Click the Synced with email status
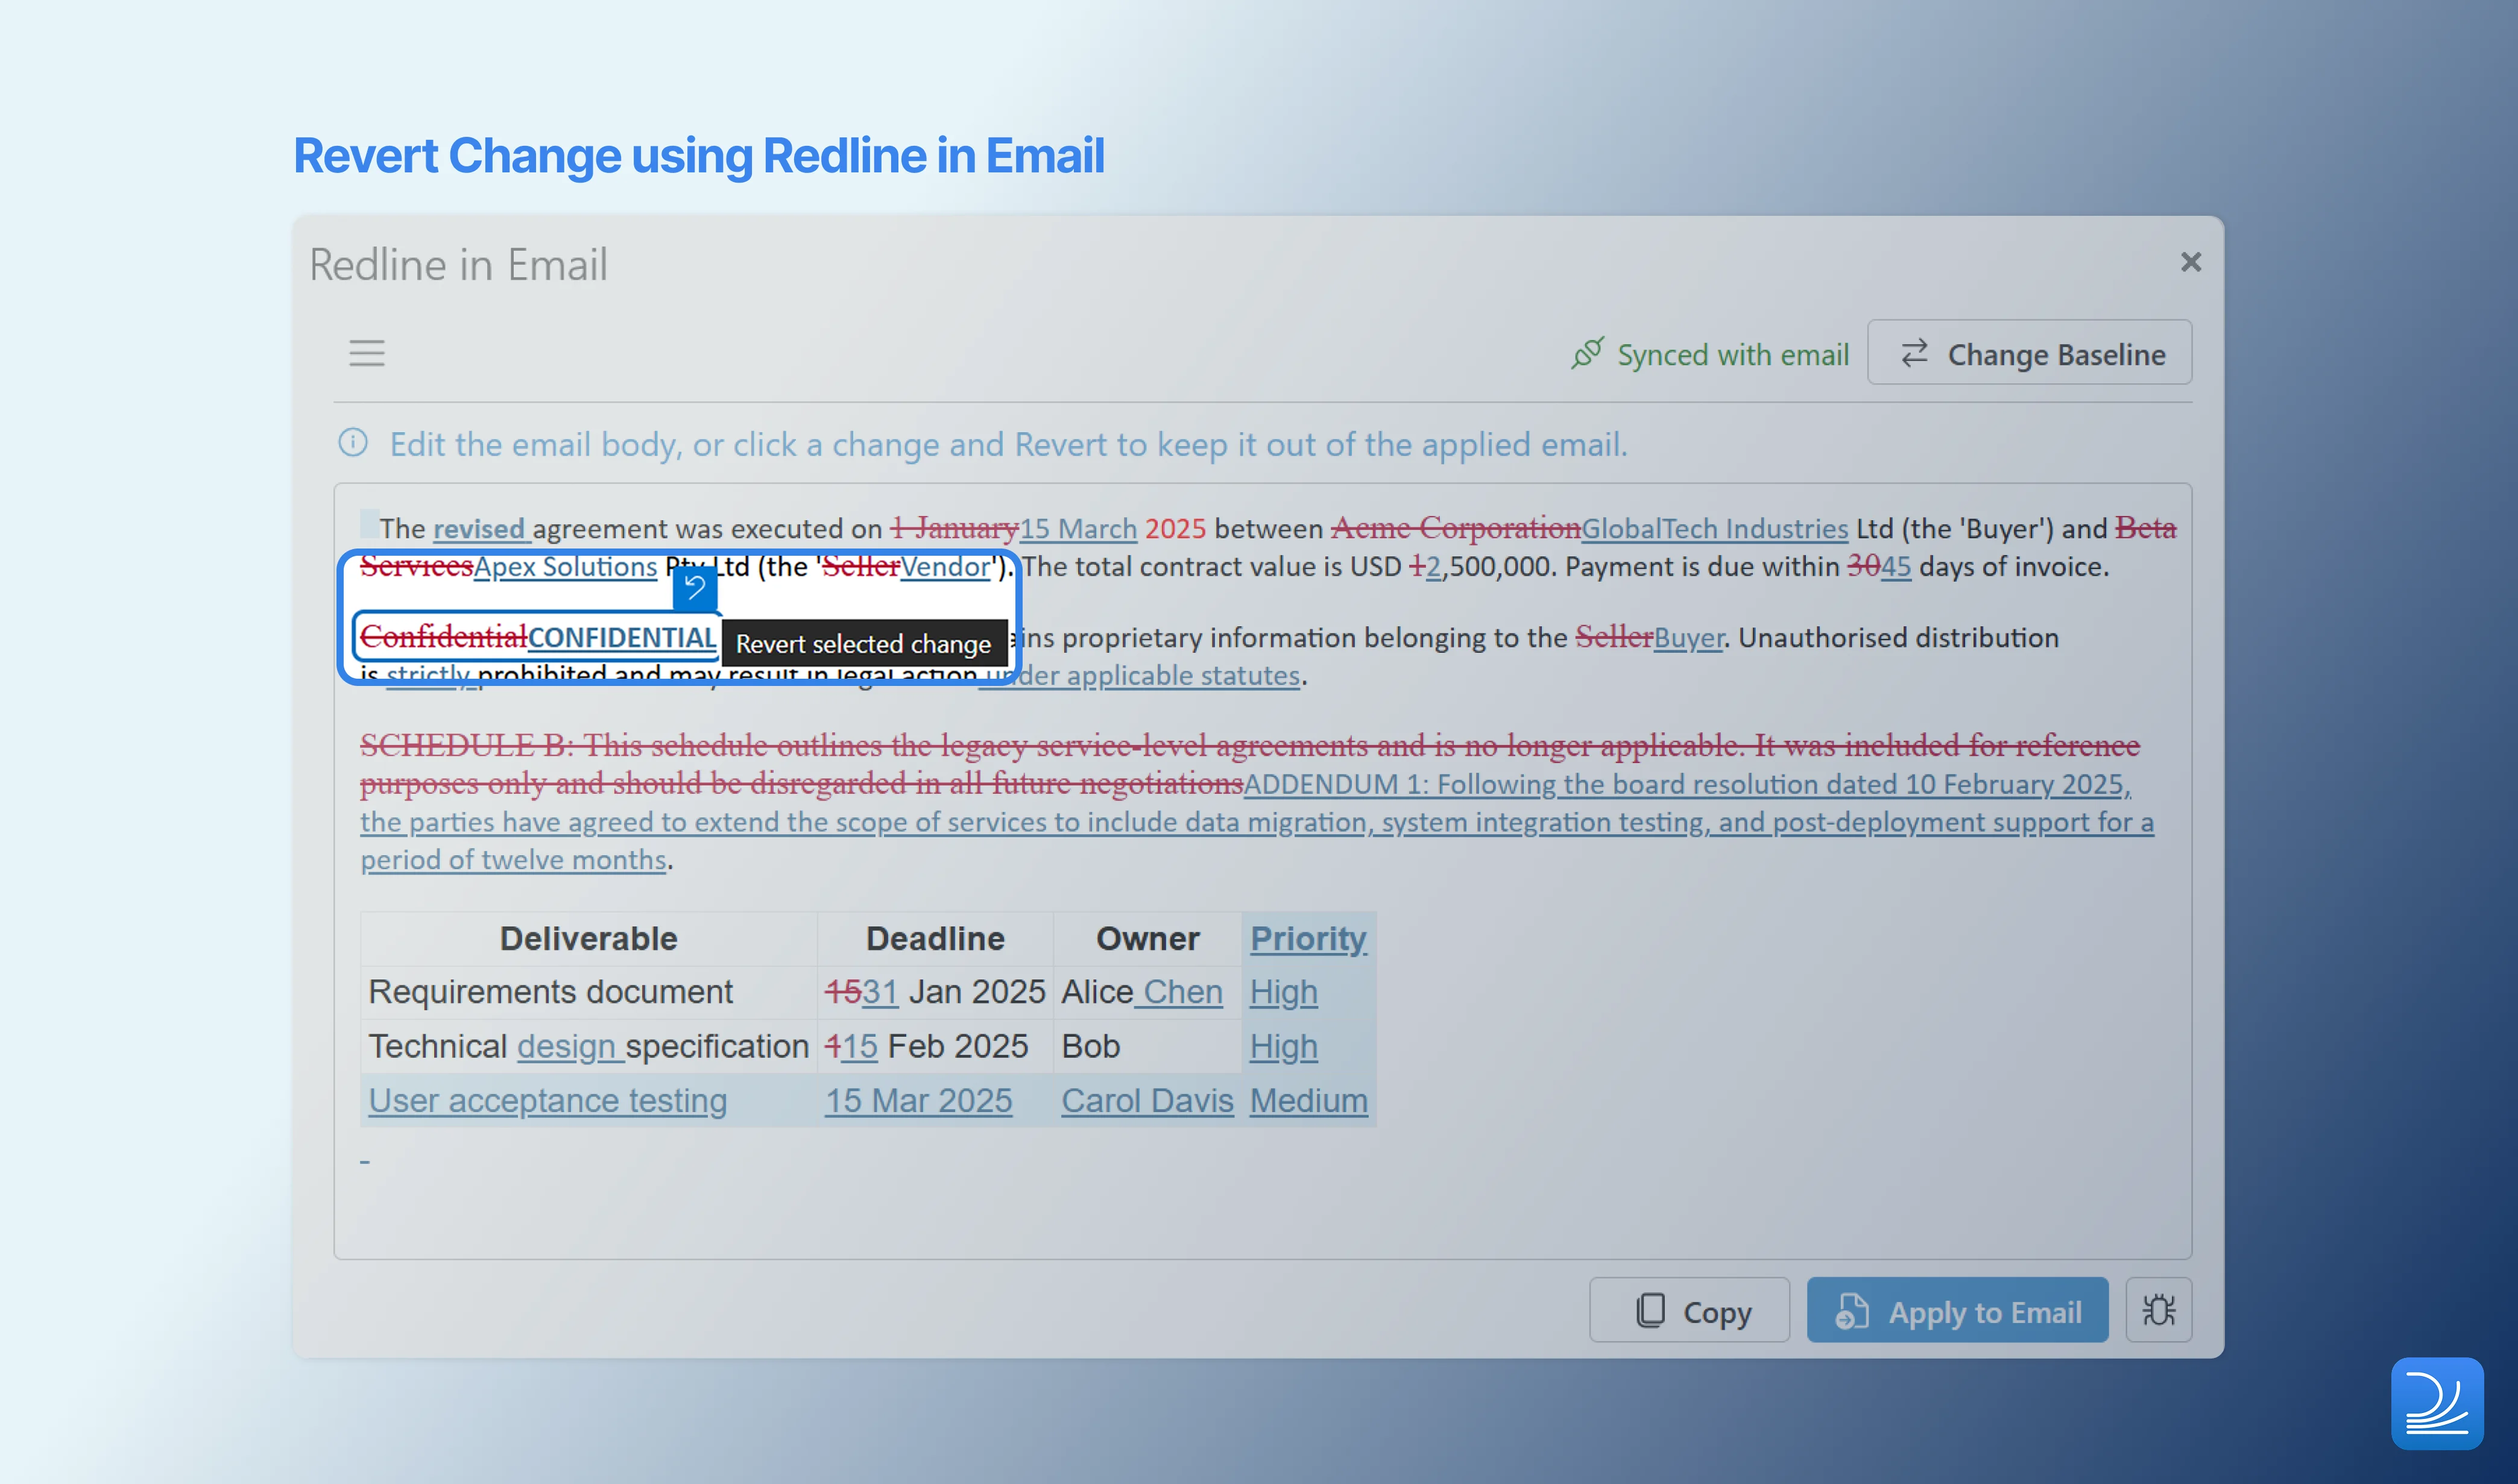Viewport: 2518px width, 1484px height. coord(1709,354)
